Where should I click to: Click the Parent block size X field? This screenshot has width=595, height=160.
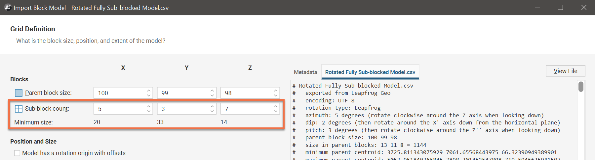120,93
